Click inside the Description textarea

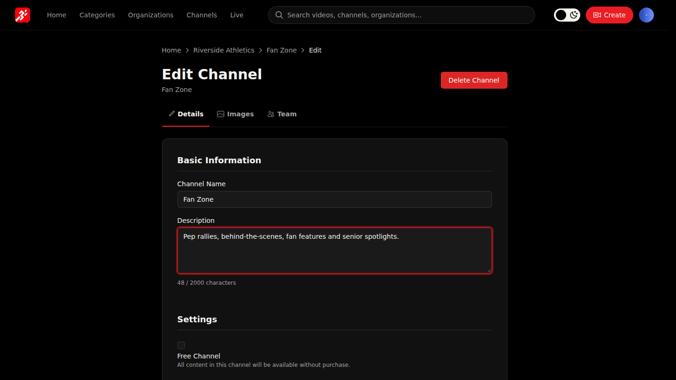click(x=335, y=251)
